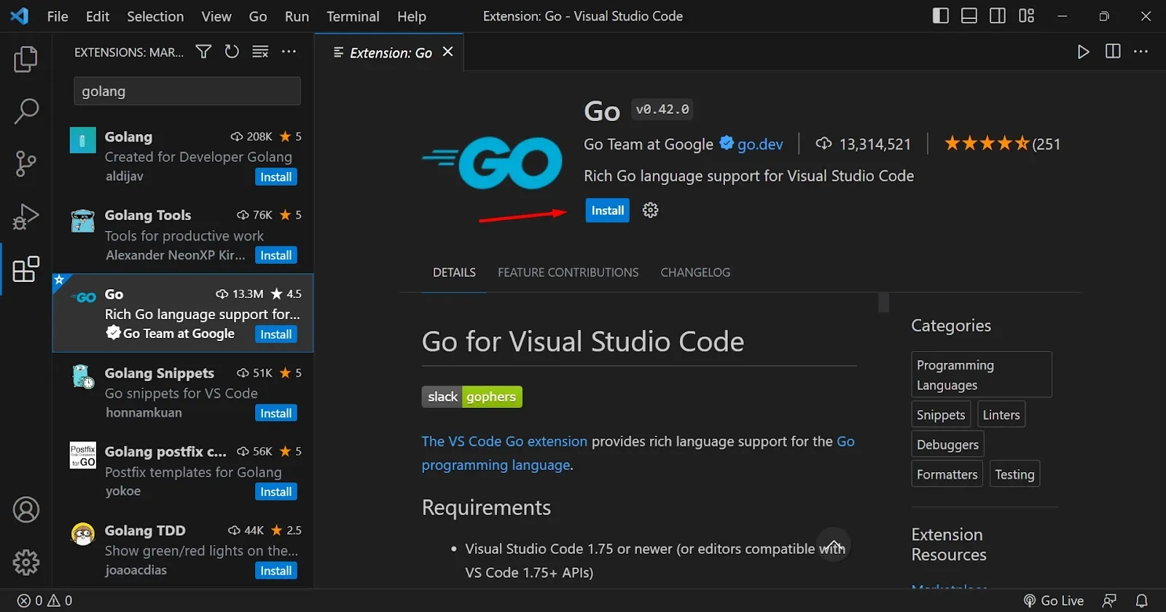Split the editor to the right
The width and height of the screenshot is (1166, 612).
1113,52
